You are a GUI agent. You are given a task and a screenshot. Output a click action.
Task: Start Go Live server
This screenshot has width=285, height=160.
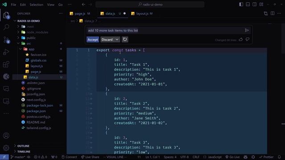click(232, 157)
